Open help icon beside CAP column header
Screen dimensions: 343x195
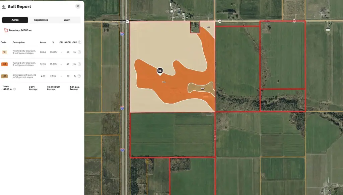point(79,42)
